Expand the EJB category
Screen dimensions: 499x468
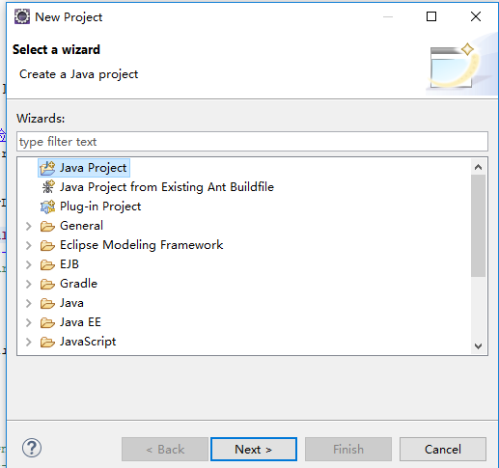click(29, 264)
